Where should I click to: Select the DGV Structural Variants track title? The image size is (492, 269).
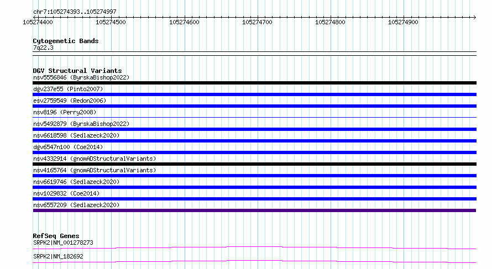(x=77, y=71)
